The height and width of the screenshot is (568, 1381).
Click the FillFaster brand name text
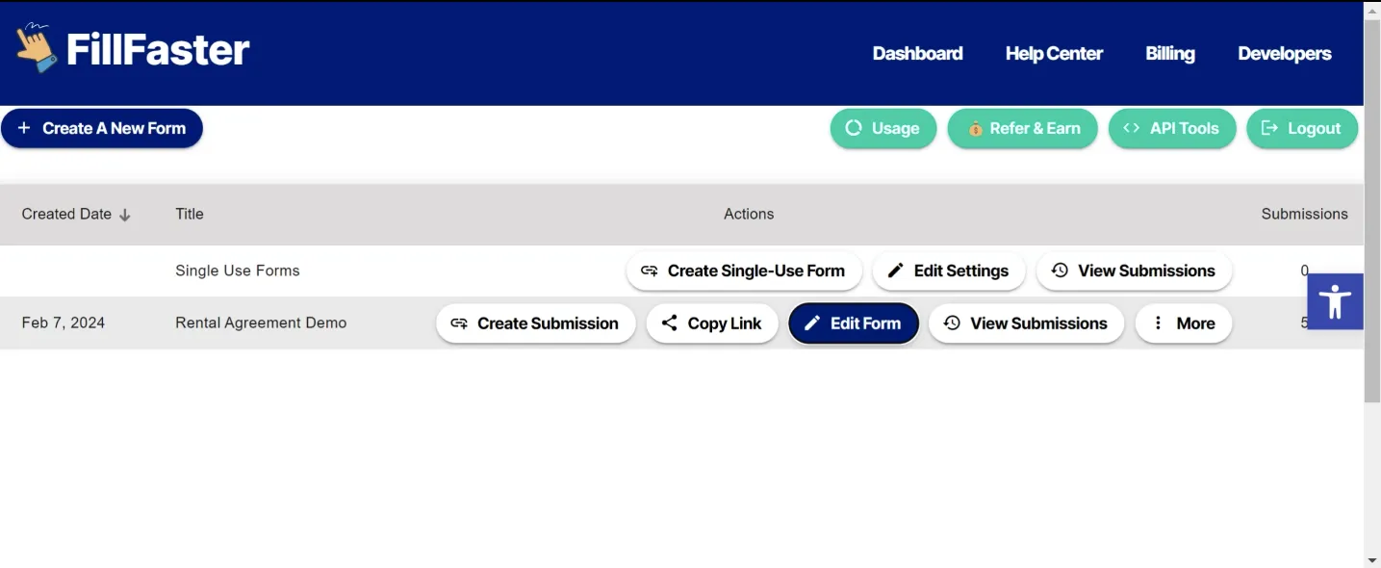[x=158, y=49]
